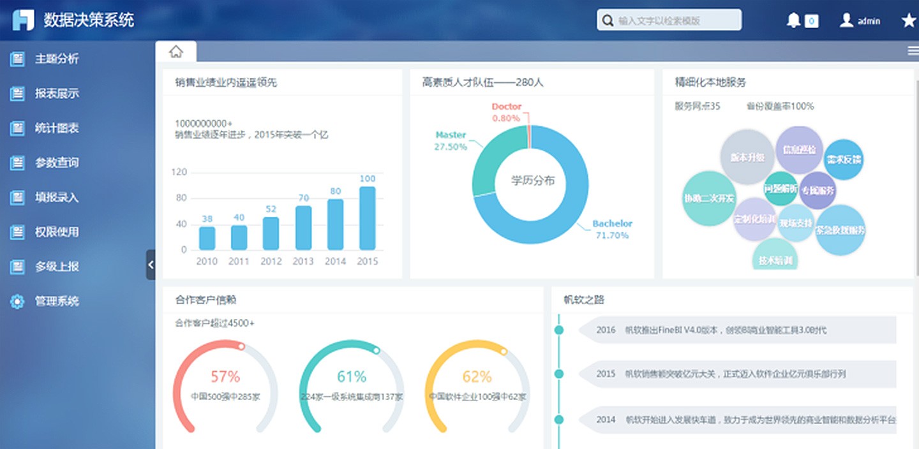Click the 2015 bar in sales chart
The height and width of the screenshot is (449, 919).
(x=367, y=218)
